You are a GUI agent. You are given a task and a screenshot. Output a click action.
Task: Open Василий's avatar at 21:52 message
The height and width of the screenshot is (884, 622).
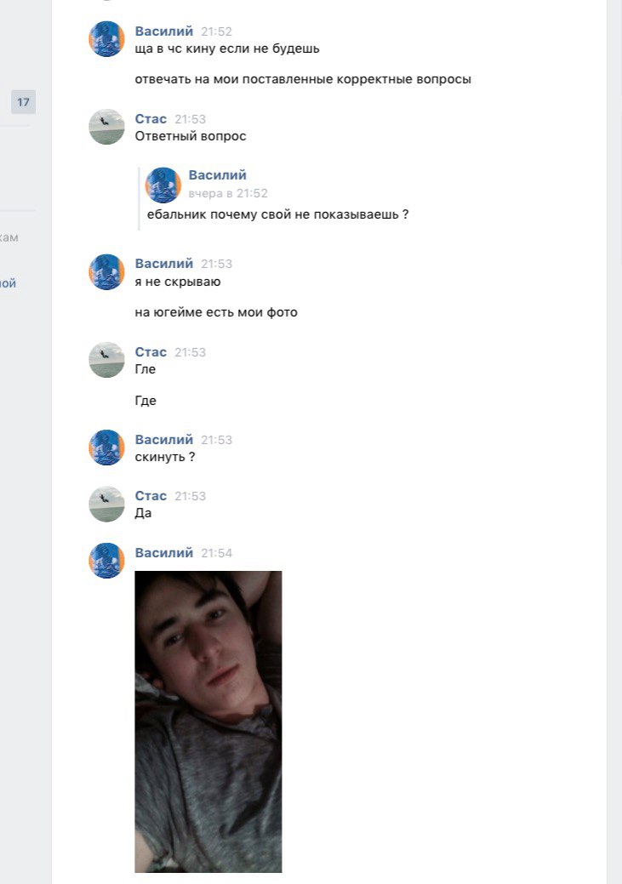(106, 39)
